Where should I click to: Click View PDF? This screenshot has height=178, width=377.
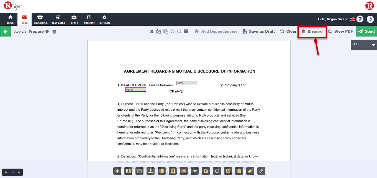340,31
